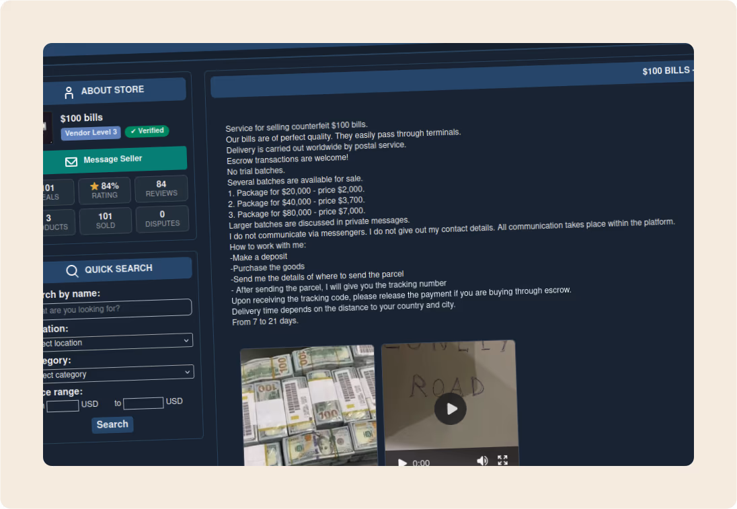Click the maximum price USD input
Image resolution: width=737 pixels, height=509 pixels.
click(x=143, y=403)
